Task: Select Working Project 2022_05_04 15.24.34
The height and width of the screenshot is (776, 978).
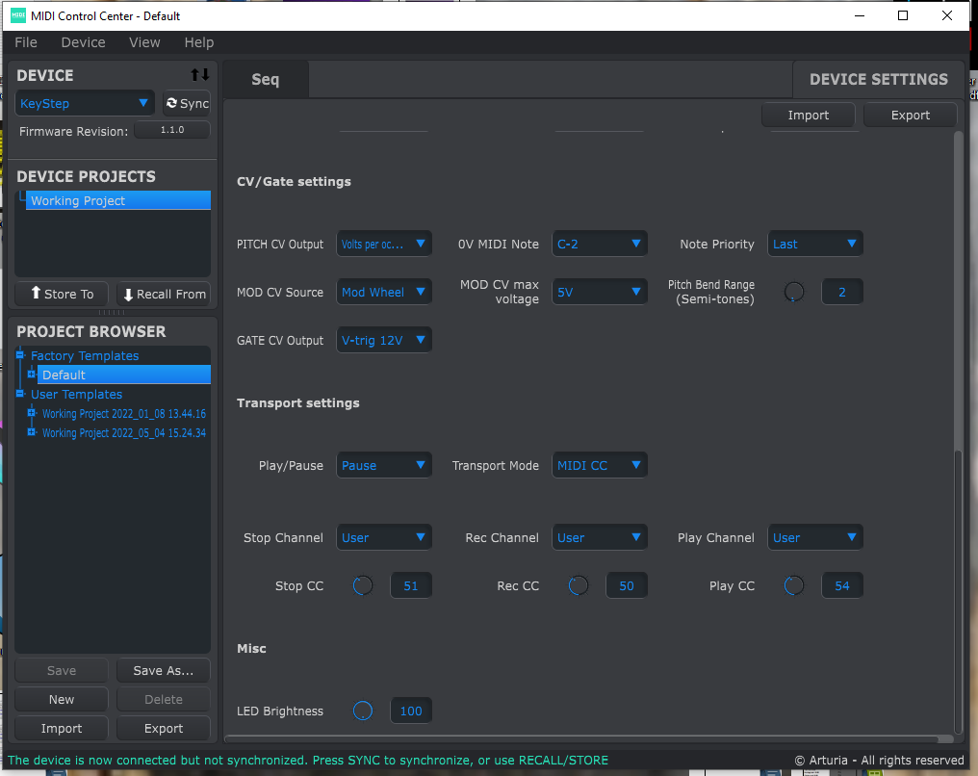Action: tap(124, 433)
